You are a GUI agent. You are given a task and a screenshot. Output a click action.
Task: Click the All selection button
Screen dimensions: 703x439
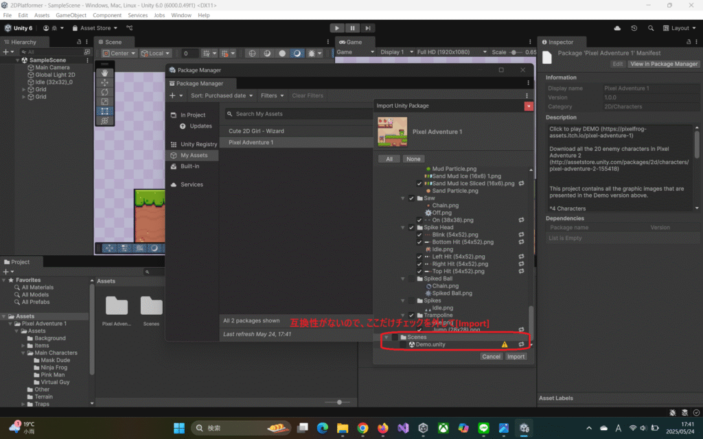pos(389,159)
